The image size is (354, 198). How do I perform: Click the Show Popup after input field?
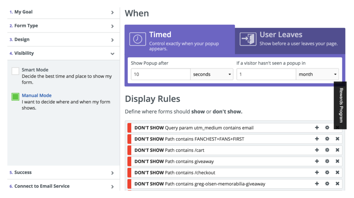[x=160, y=74]
